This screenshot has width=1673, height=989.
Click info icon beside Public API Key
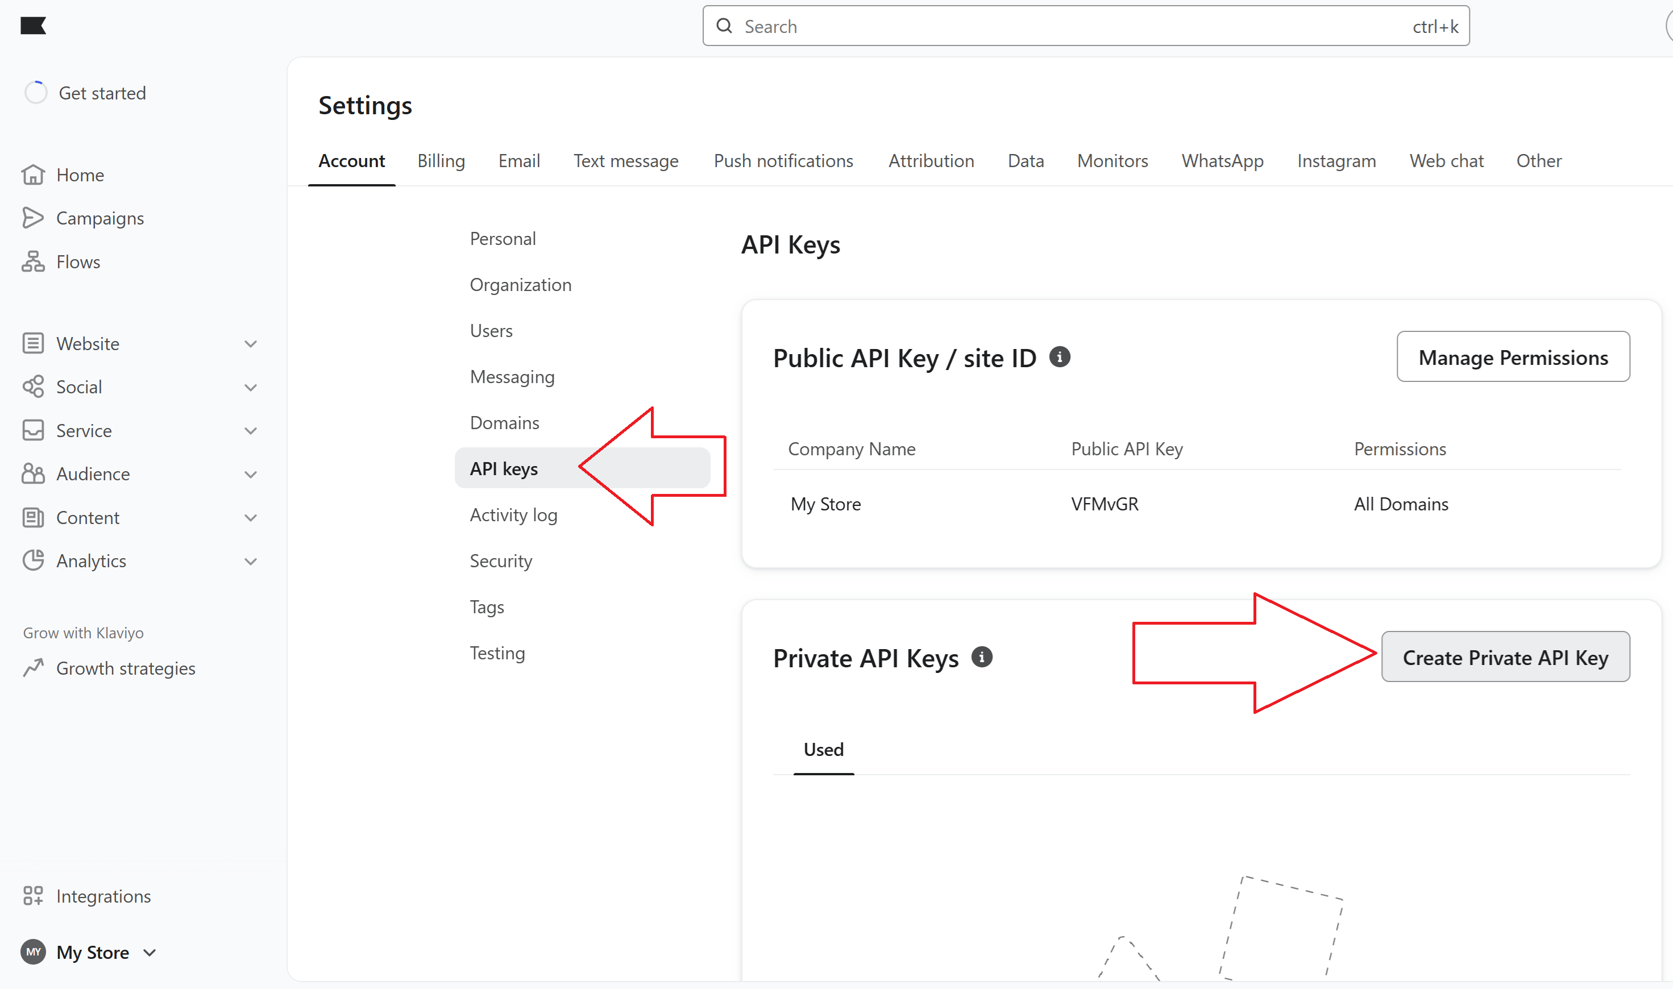pos(1059,357)
